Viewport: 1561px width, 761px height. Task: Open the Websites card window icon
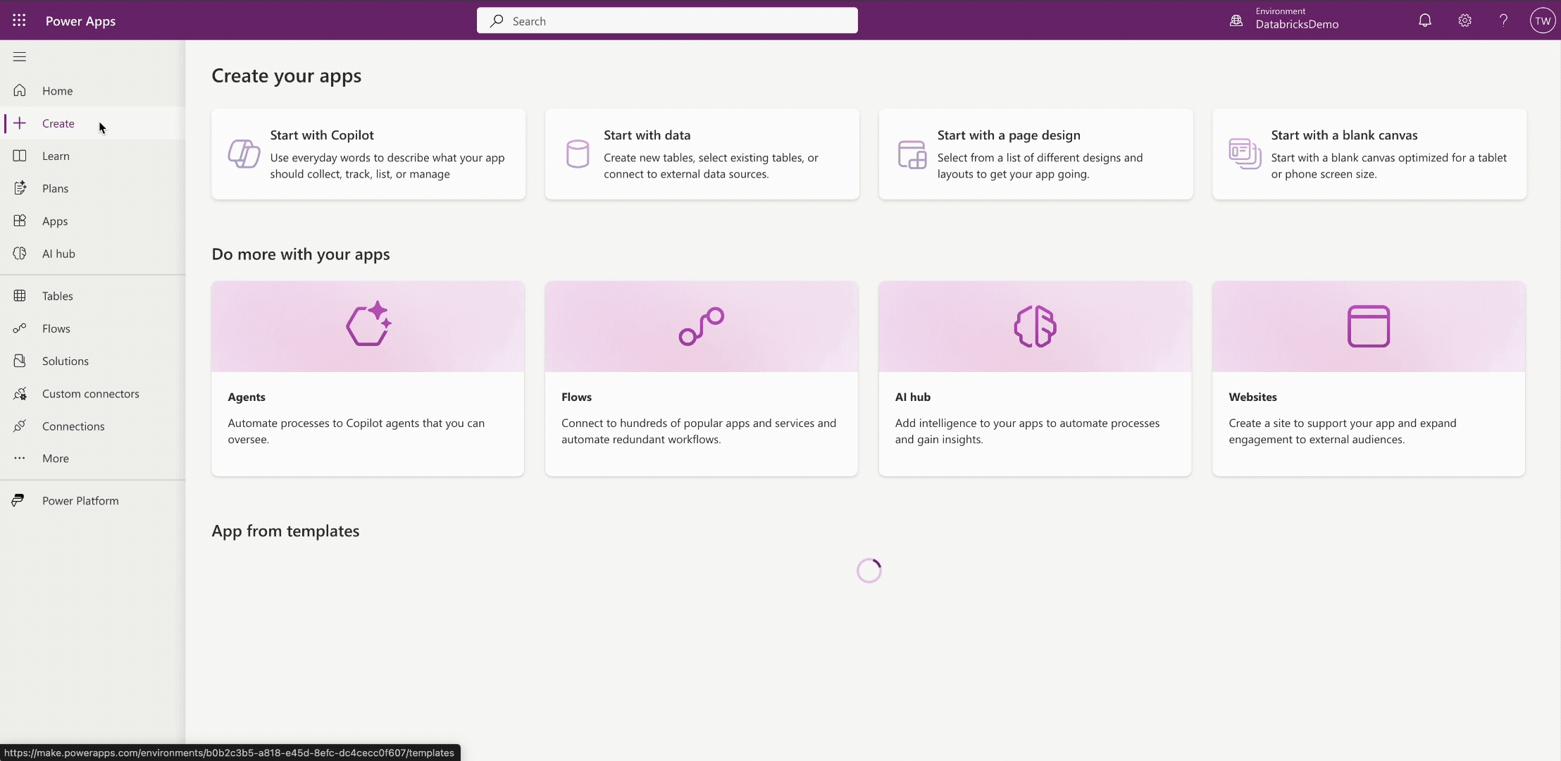pyautogui.click(x=1368, y=326)
